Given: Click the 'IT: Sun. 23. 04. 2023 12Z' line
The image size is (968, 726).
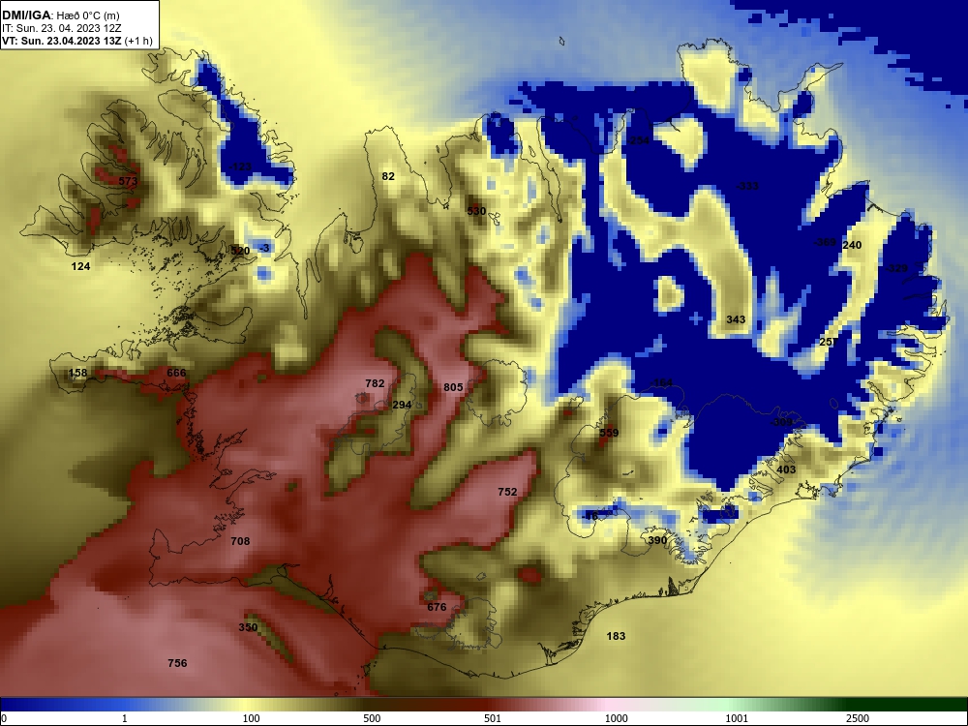Looking at the screenshot, I should 62,28.
